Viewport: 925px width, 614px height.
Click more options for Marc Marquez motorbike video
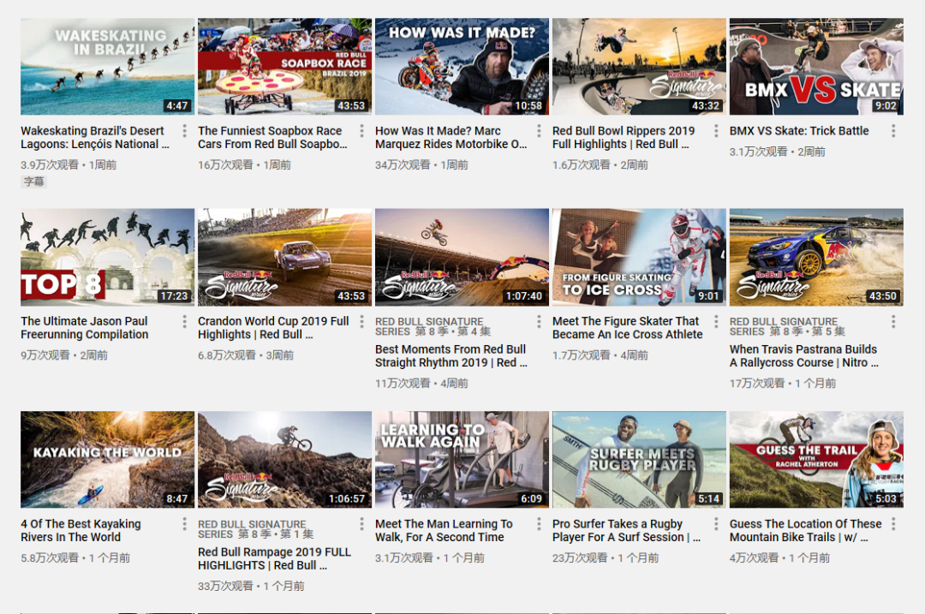[x=539, y=131]
